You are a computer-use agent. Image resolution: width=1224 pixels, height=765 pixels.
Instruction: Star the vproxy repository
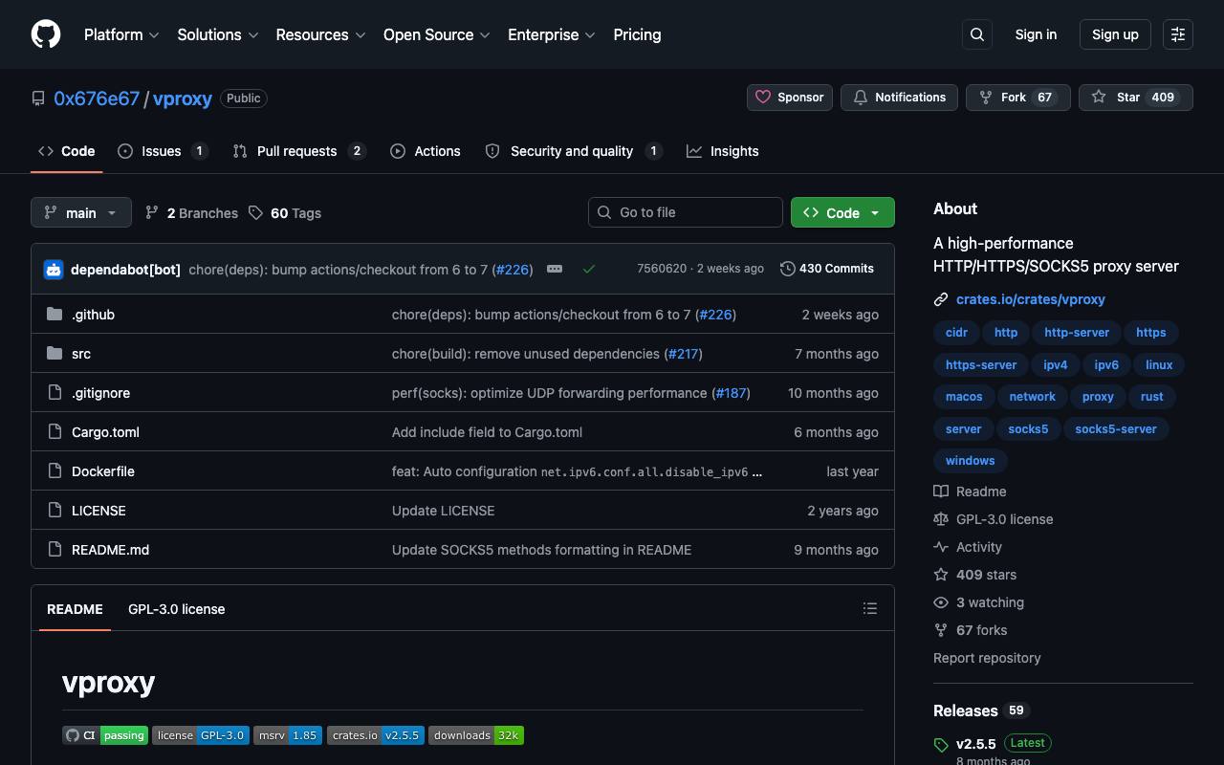tap(1136, 98)
